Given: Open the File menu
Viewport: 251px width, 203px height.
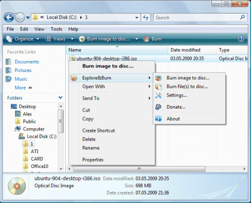Looking at the screenshot, I should coord(10,29).
